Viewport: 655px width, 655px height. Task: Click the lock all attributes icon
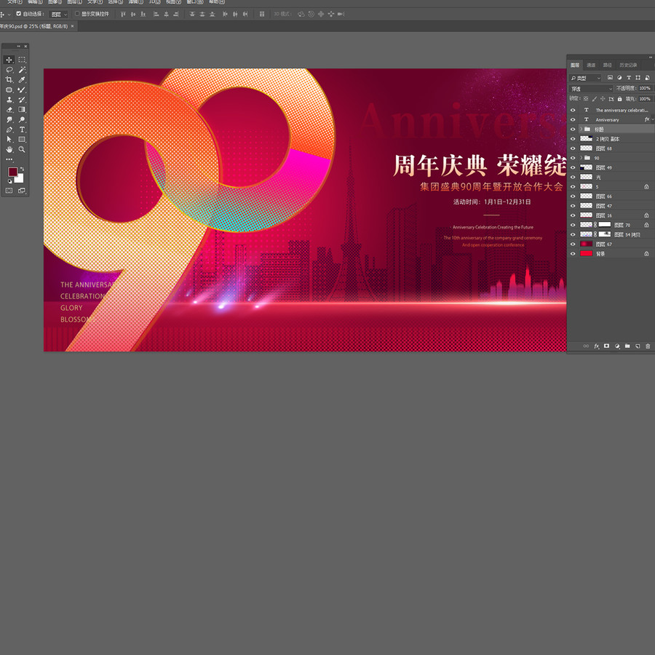pyautogui.click(x=620, y=99)
